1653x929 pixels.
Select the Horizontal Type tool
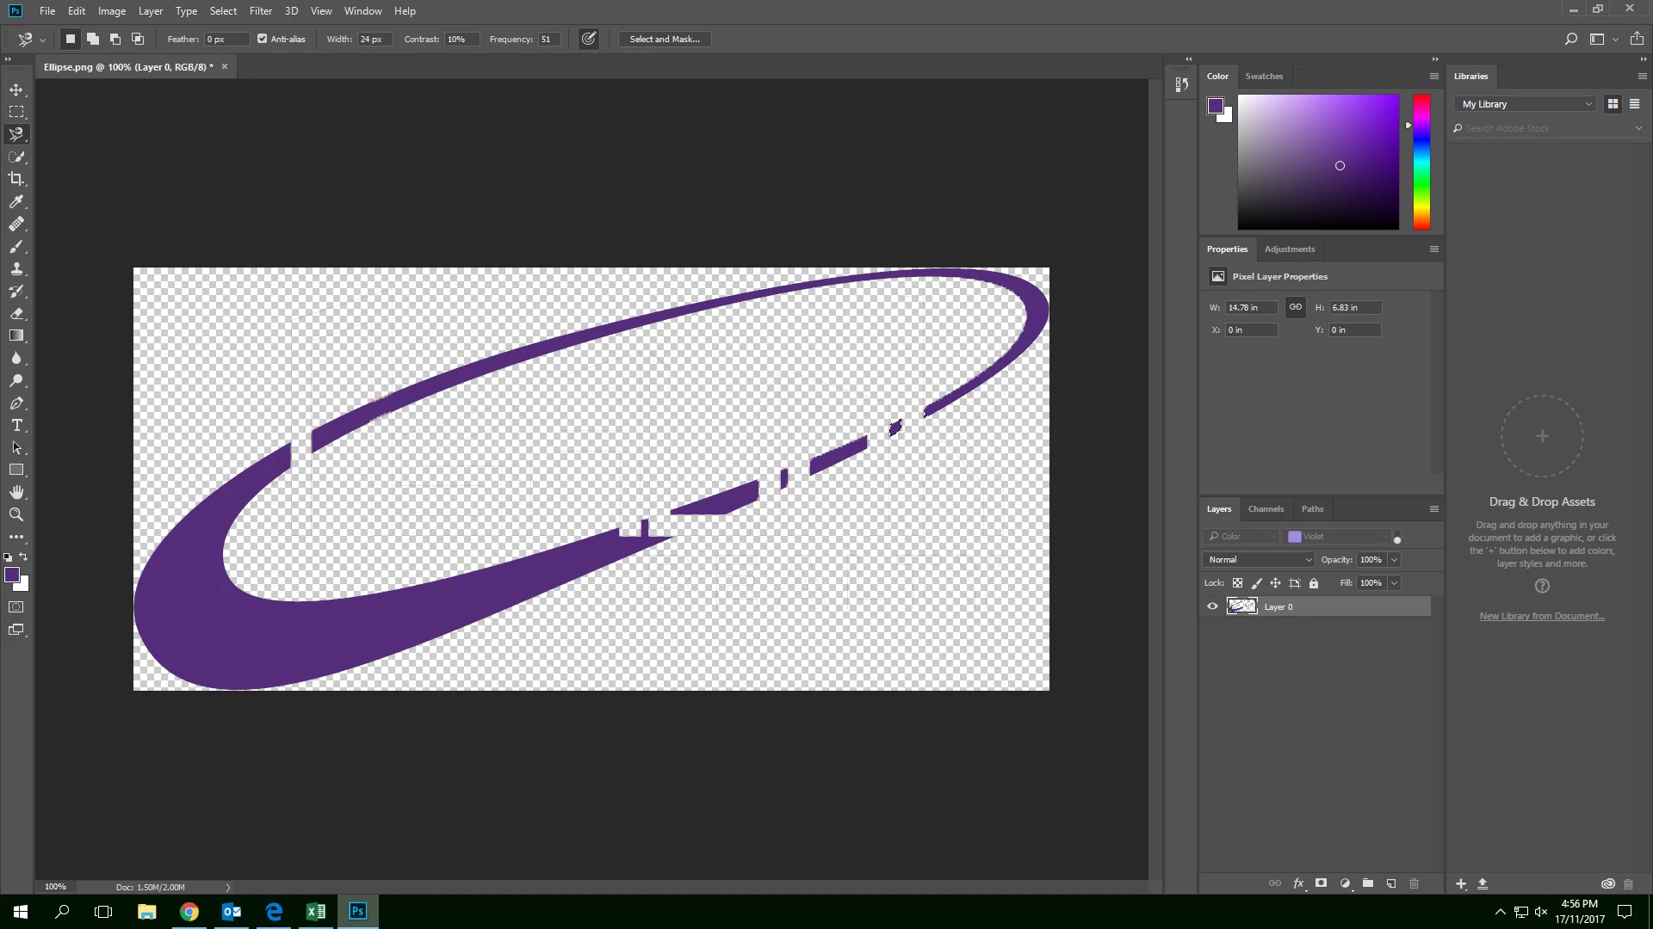[16, 425]
